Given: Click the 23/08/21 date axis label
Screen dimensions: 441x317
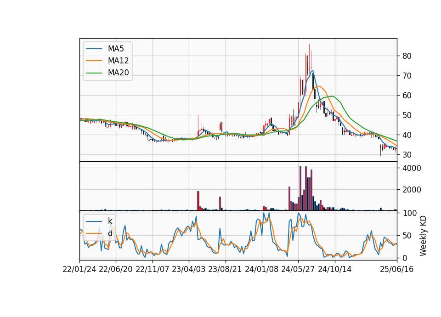Looking at the screenshot, I should (225, 269).
